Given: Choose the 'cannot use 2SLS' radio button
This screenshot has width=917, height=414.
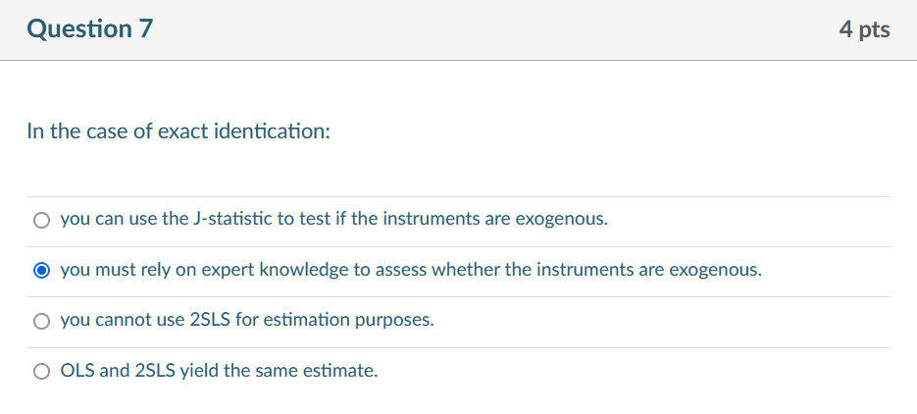Looking at the screenshot, I should click(41, 321).
